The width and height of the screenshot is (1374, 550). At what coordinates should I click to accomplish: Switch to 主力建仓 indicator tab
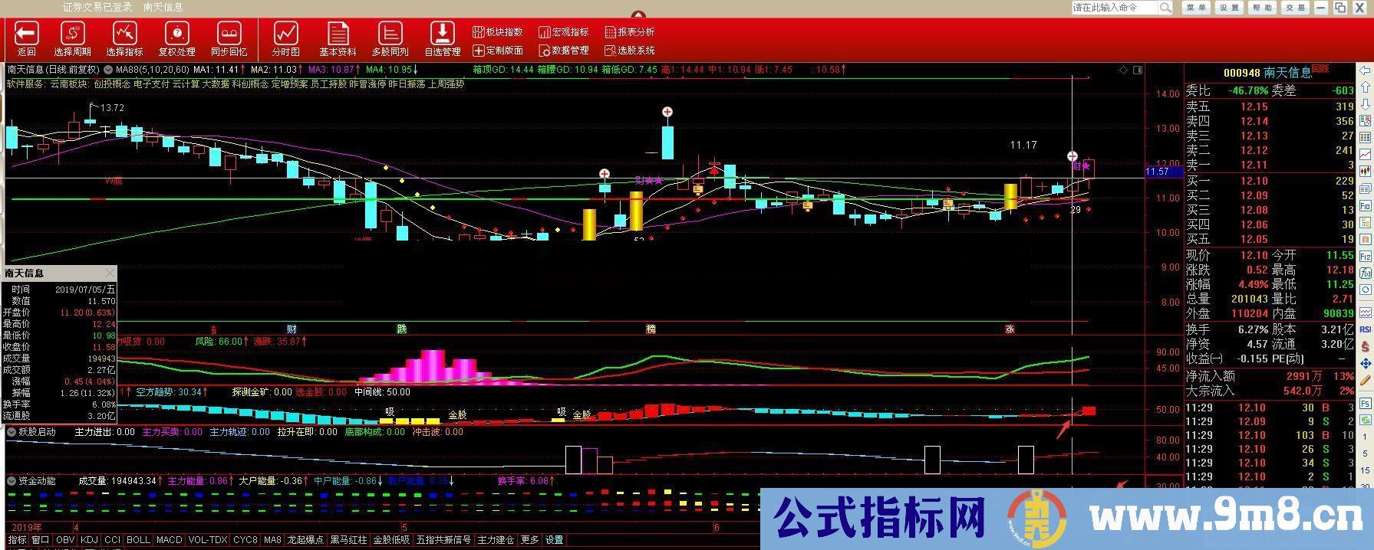[496, 540]
